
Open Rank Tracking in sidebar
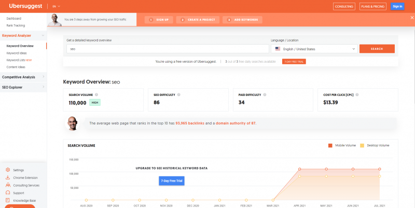(x=16, y=25)
